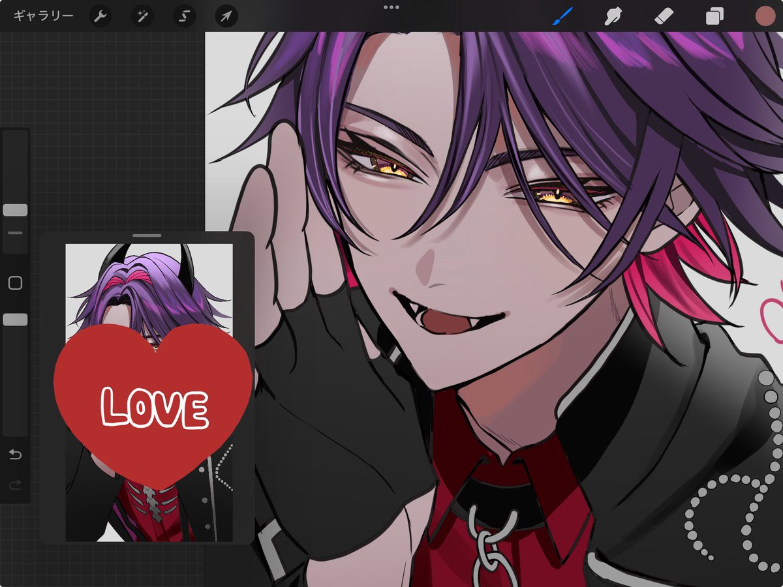783x587 pixels.
Task: Select the Eraser tool
Action: pyautogui.click(x=663, y=16)
